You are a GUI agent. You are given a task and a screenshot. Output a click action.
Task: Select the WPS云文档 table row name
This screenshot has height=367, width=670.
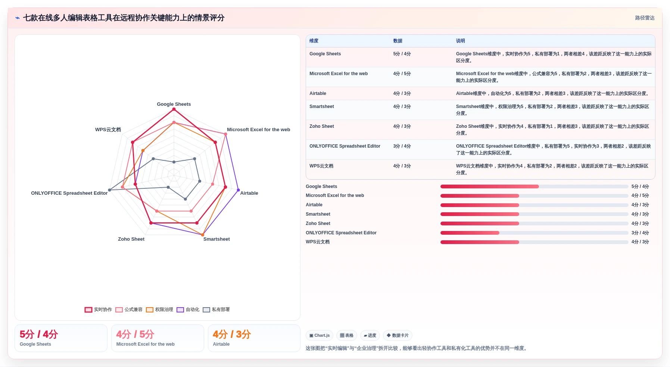pos(321,166)
